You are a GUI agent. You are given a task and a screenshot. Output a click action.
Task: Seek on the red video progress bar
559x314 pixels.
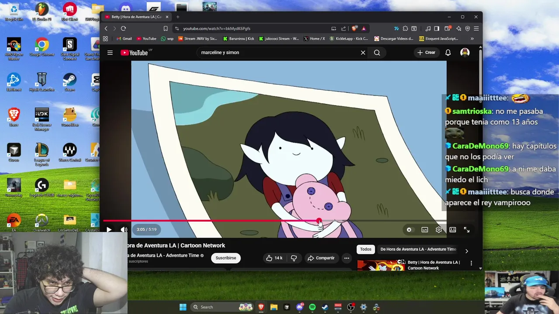point(211,221)
